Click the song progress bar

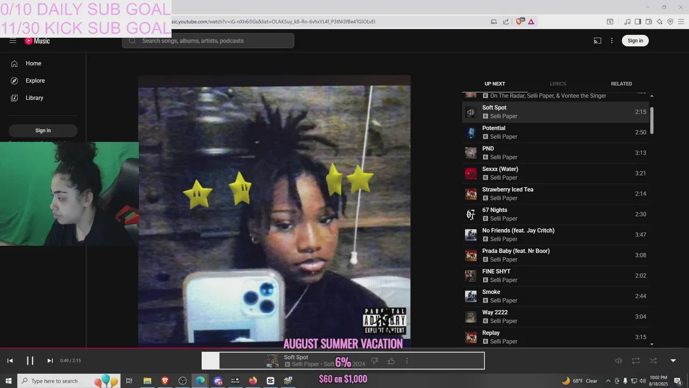(x=344, y=348)
